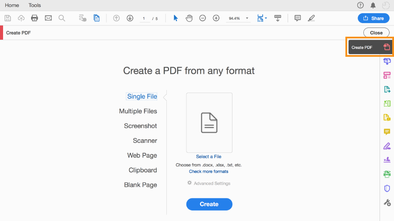
Task: Open the Protect shield tool in sidebar
Action: 387,188
